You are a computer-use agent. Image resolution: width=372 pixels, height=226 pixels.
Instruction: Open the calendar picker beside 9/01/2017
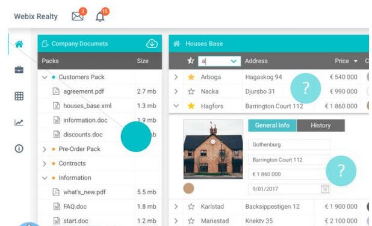(325, 189)
